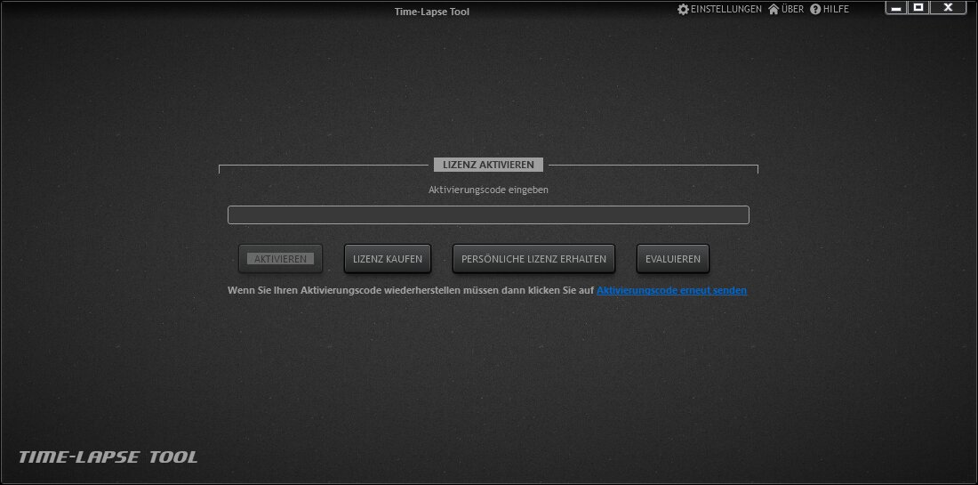Viewport: 978px width, 485px height.
Task: Click the Lizenz kaufen button
Action: pyautogui.click(x=388, y=258)
